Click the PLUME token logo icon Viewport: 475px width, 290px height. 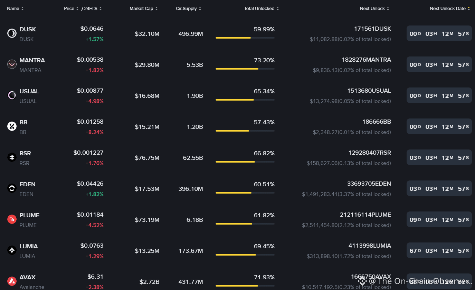click(x=12, y=219)
